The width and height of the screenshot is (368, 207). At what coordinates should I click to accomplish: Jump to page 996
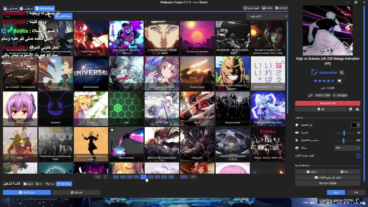coord(171,177)
